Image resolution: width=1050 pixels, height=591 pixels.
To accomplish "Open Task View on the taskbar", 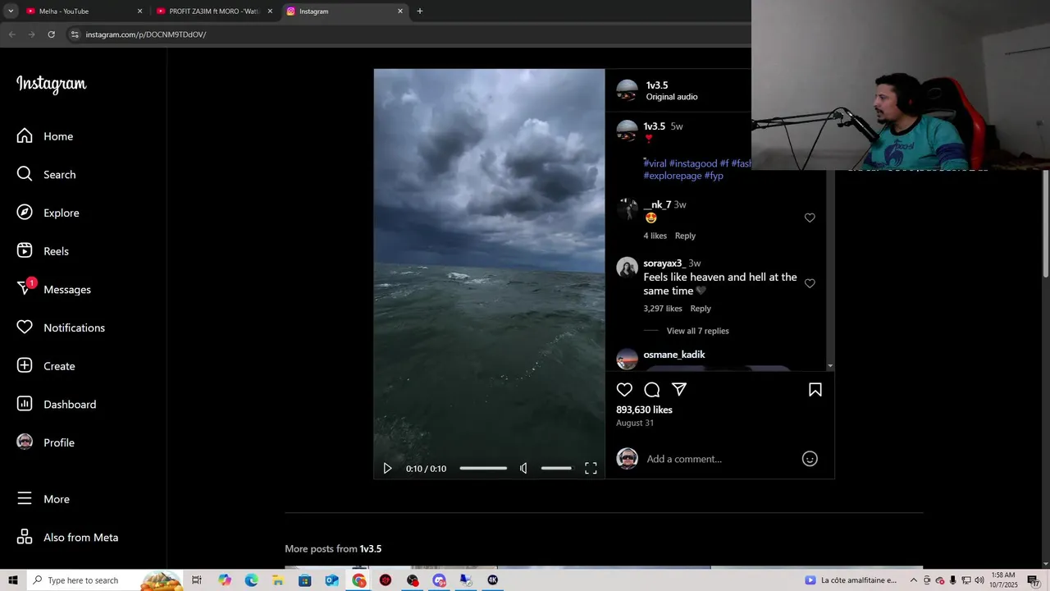I will (x=197, y=580).
